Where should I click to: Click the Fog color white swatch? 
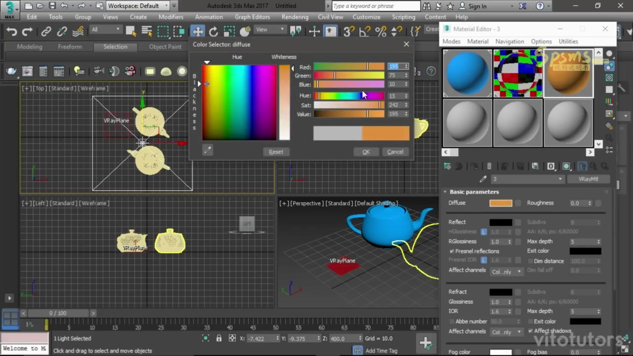(x=501, y=352)
